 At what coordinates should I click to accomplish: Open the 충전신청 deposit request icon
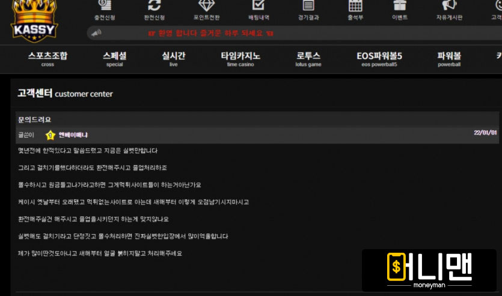[x=105, y=6]
